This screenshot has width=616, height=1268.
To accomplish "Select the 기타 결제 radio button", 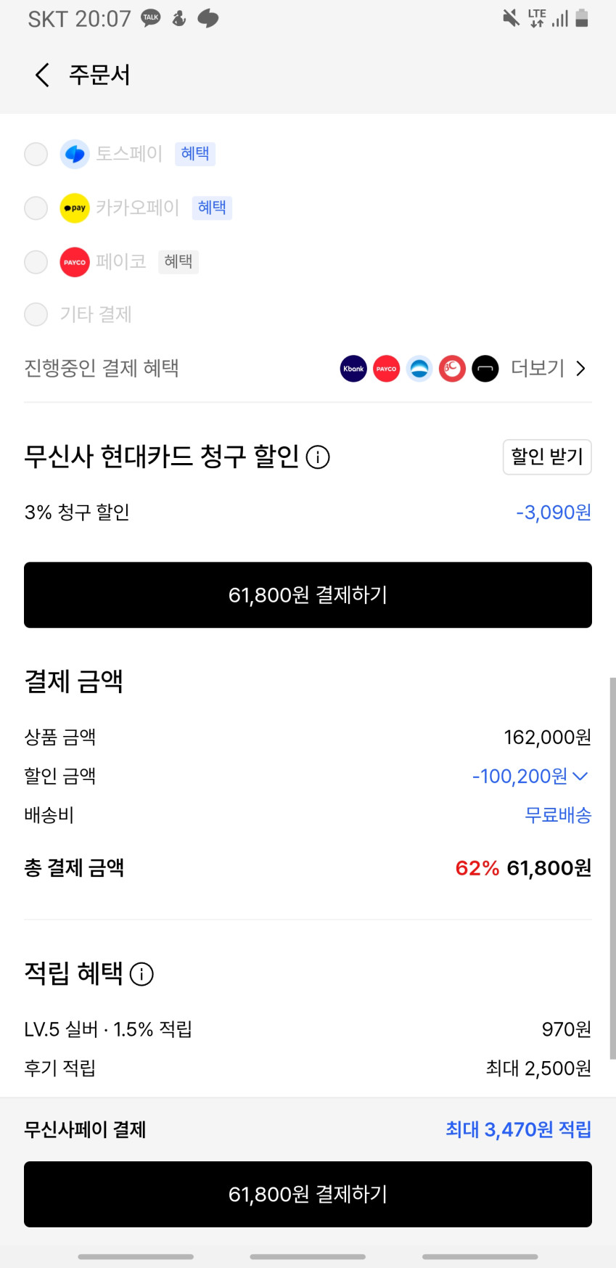I will pyautogui.click(x=36, y=314).
